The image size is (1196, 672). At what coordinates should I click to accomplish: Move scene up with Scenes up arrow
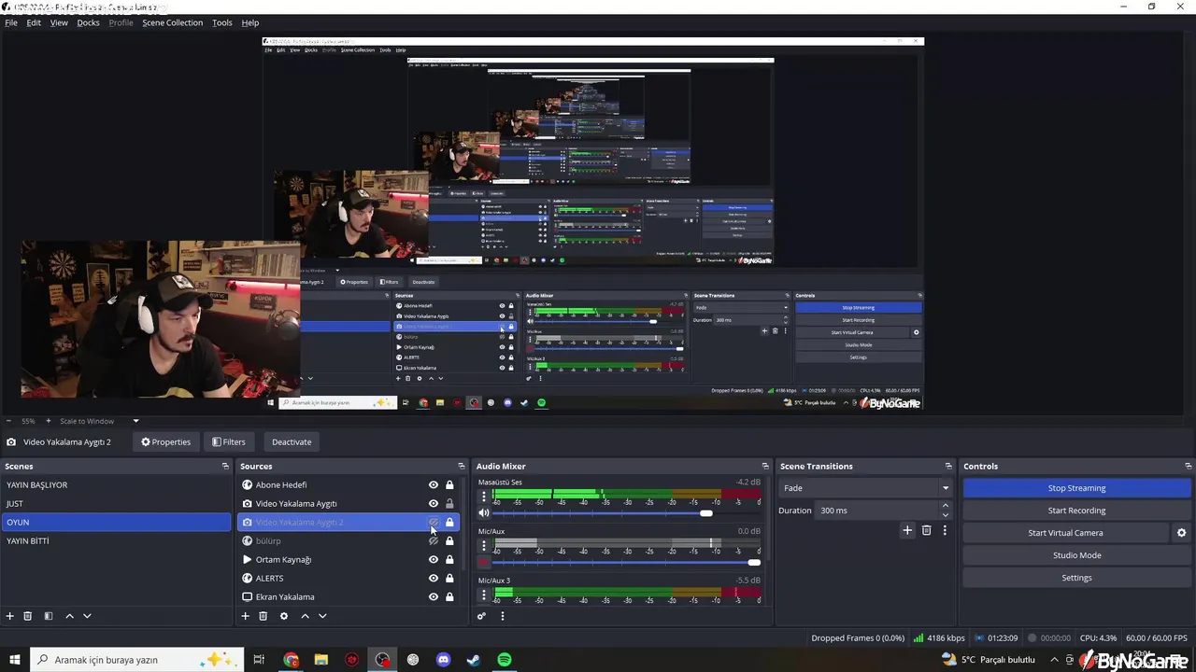[69, 616]
